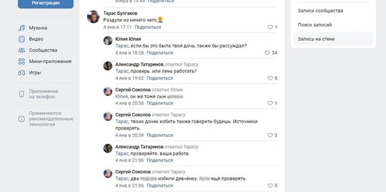Click Сергей Соколов's avatar on 20:58 reply
The width and height of the screenshot is (386, 192).
[108, 91]
